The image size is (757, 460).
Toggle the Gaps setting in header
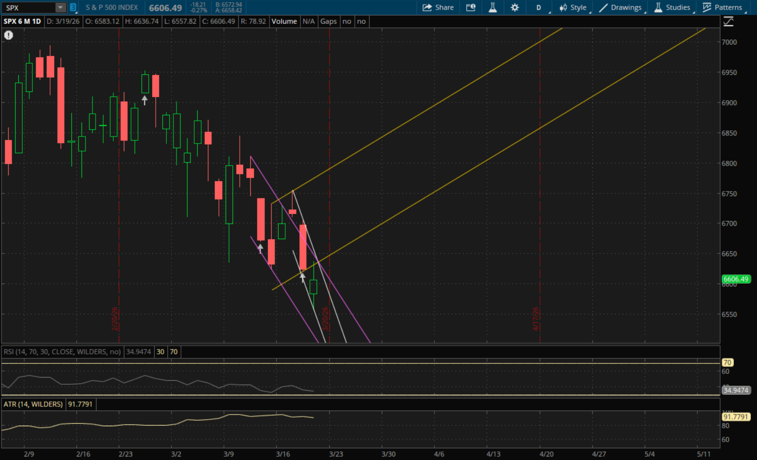[328, 21]
